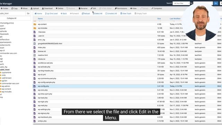Click the View toolbar button

point(133,8)
